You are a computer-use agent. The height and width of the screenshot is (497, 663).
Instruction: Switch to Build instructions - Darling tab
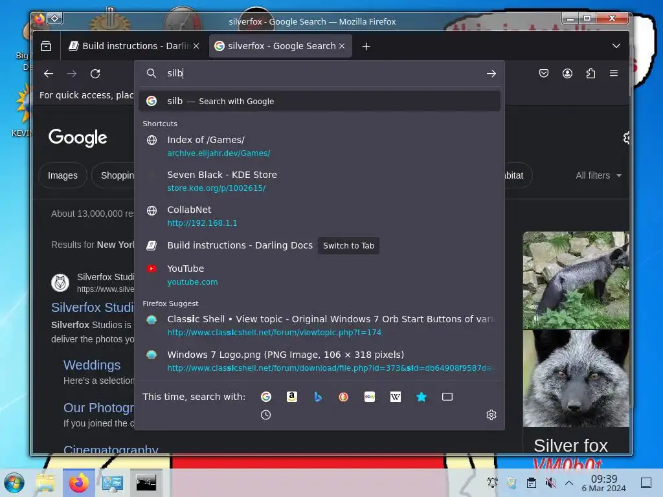point(133,46)
